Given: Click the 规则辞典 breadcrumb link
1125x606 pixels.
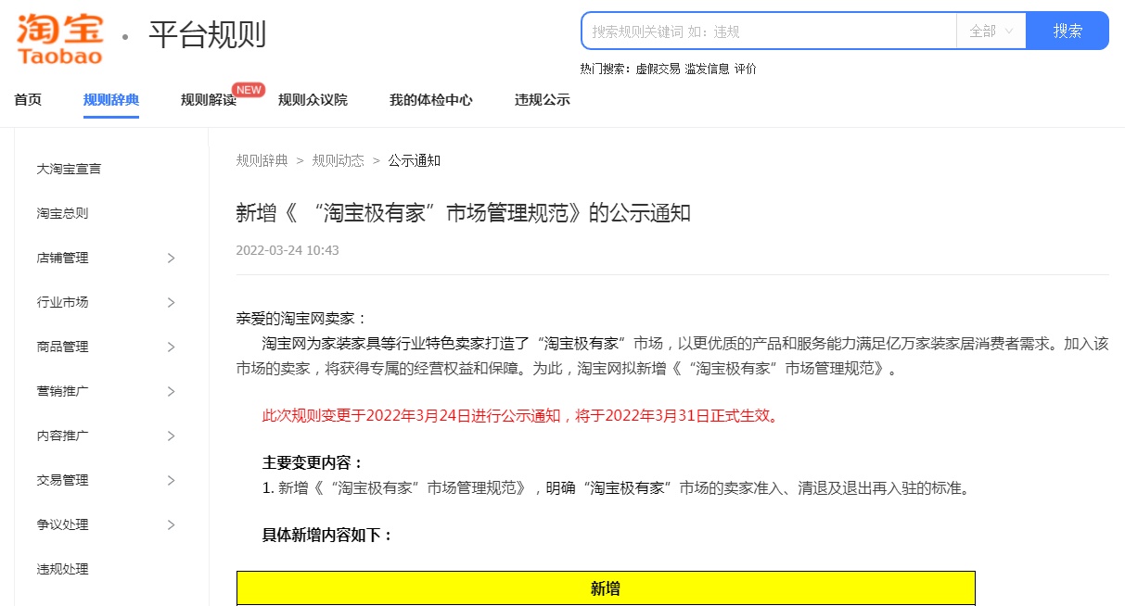Looking at the screenshot, I should pos(262,160).
